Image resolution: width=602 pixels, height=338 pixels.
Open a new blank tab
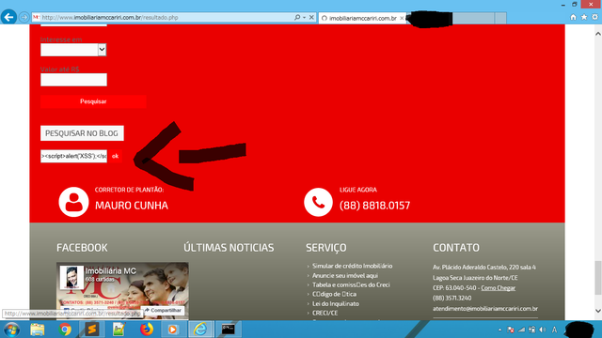tap(500, 18)
